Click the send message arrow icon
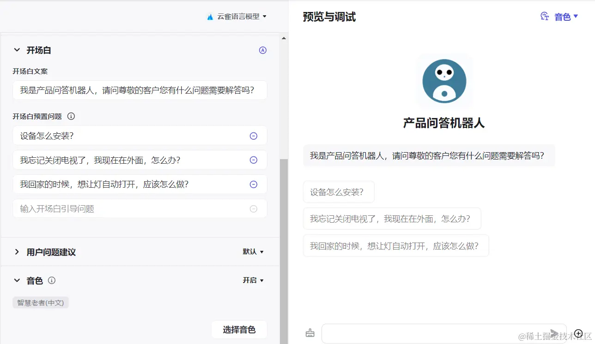Image resolution: width=595 pixels, height=344 pixels. tap(554, 333)
